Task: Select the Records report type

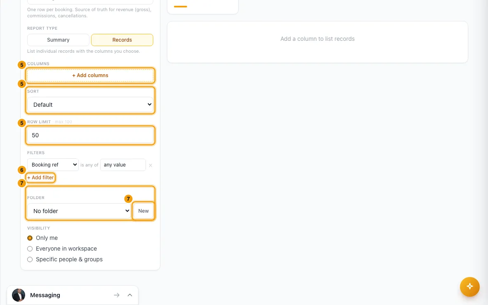Action: click(122, 40)
